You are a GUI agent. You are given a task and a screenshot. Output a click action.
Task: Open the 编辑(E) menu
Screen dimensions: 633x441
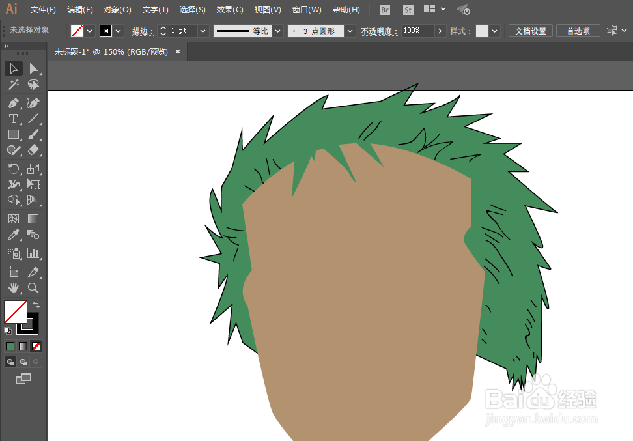[x=79, y=9]
